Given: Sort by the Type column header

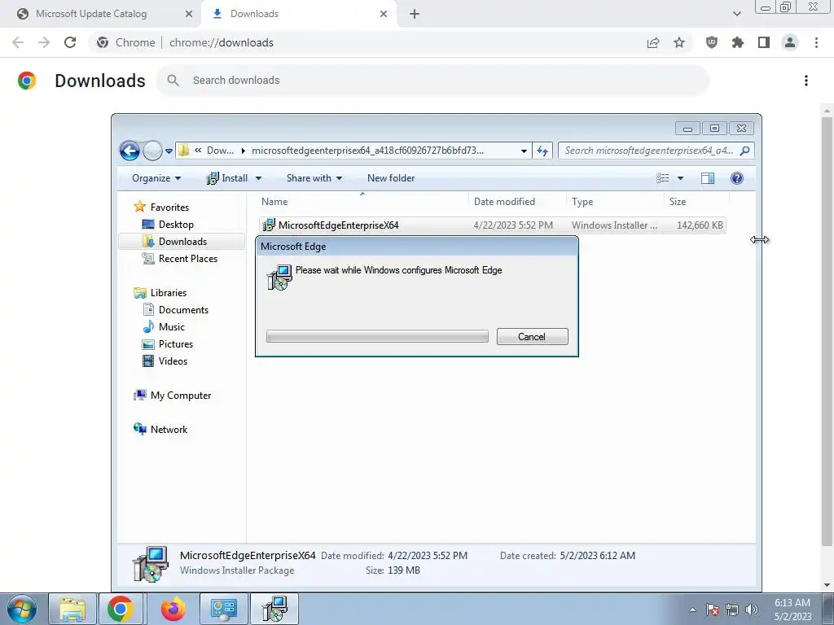Looking at the screenshot, I should click(615, 202).
